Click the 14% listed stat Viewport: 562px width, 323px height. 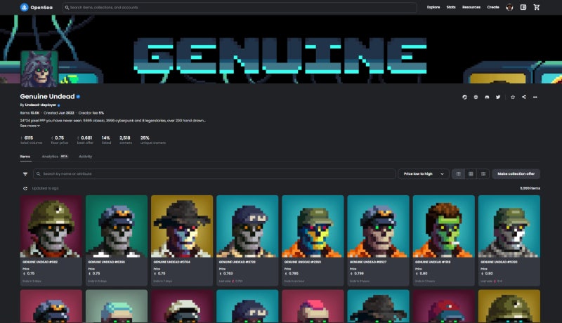click(106, 140)
